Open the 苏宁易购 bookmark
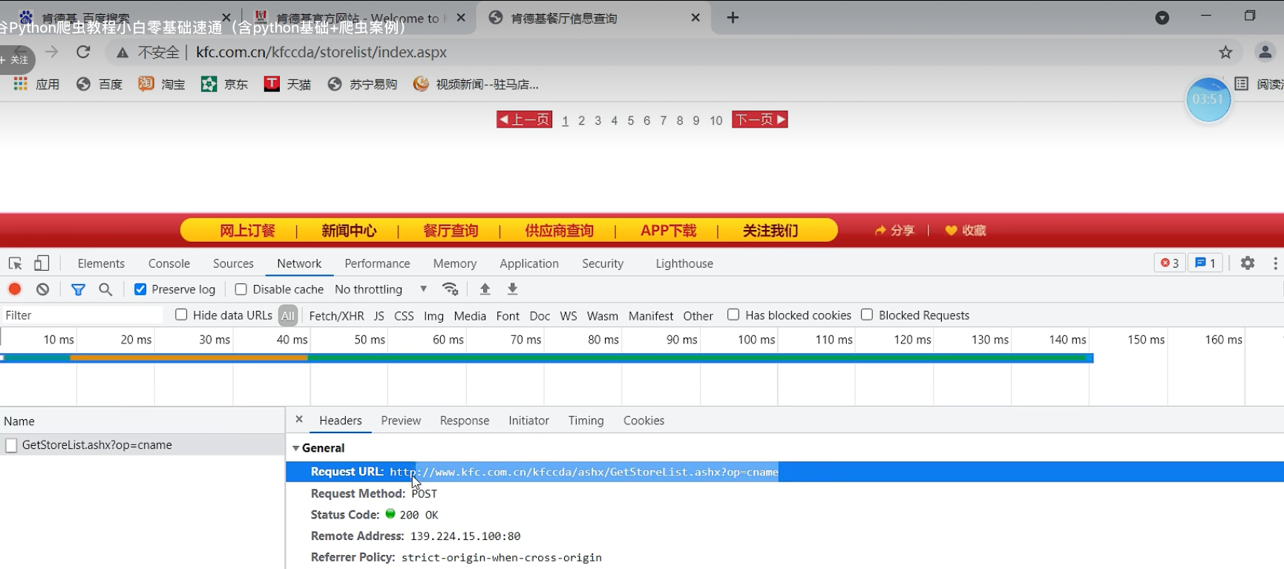The height and width of the screenshot is (569, 1284). pyautogui.click(x=362, y=85)
